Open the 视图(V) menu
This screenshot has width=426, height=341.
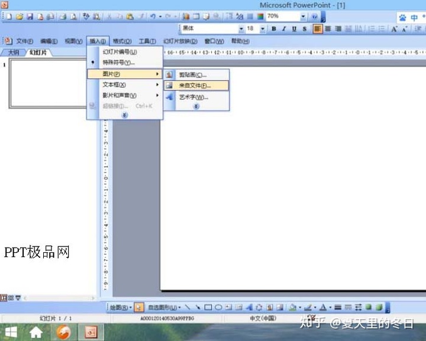[73, 41]
